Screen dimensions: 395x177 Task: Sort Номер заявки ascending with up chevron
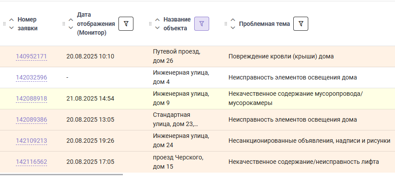pyautogui.click(x=11, y=20)
